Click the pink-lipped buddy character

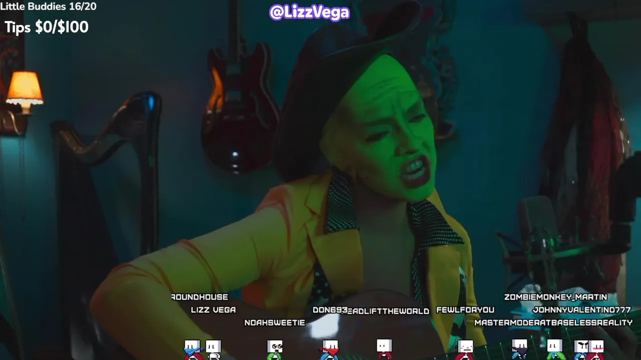pos(597,349)
